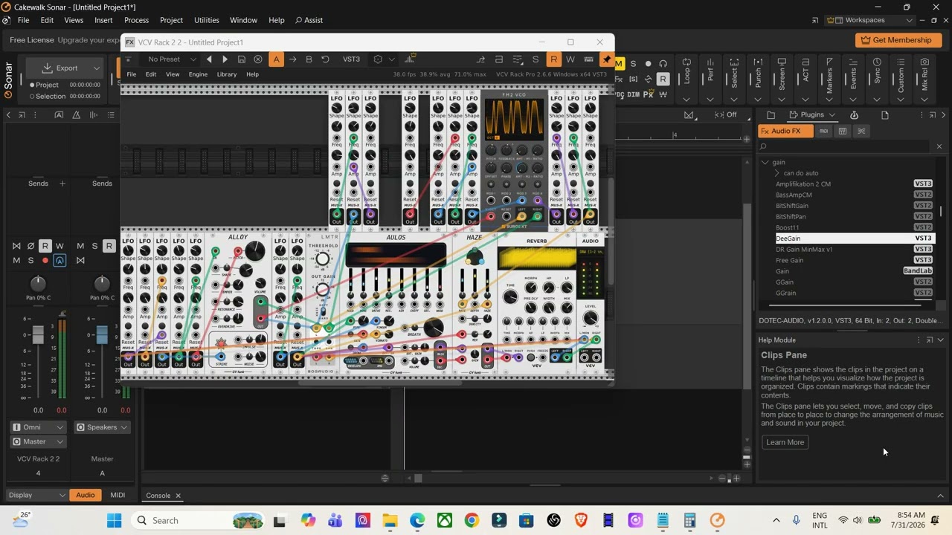This screenshot has height=535, width=952.
Task: Pin the VCV Rack plugin window
Action: click(607, 59)
